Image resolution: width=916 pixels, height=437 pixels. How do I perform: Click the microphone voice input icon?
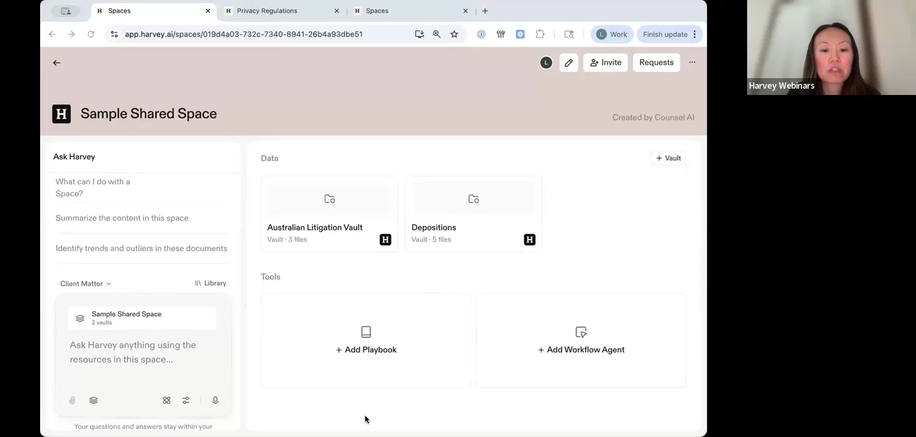215,401
